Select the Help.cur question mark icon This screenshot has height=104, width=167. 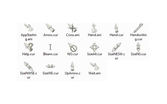click(x=29, y=47)
